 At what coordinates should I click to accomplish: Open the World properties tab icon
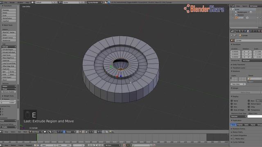pos(245,31)
